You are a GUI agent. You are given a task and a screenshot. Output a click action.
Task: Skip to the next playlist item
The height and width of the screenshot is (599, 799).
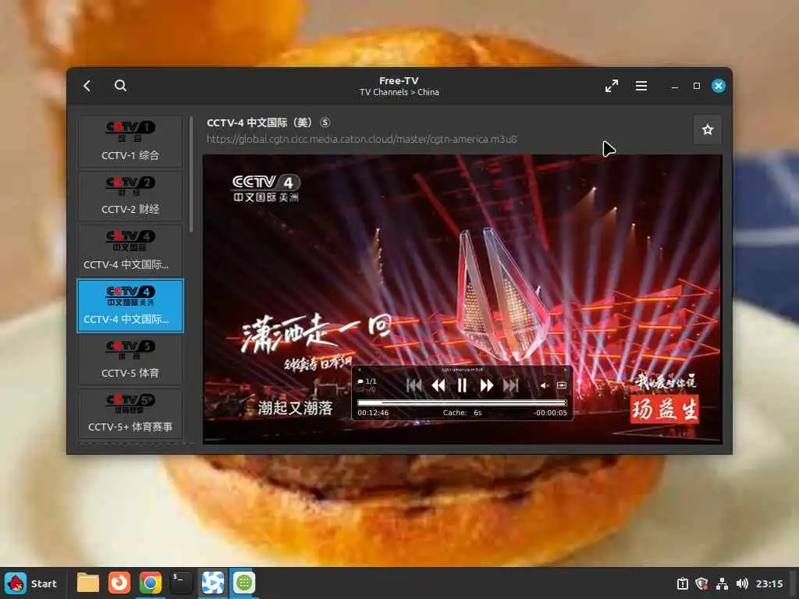click(x=510, y=385)
